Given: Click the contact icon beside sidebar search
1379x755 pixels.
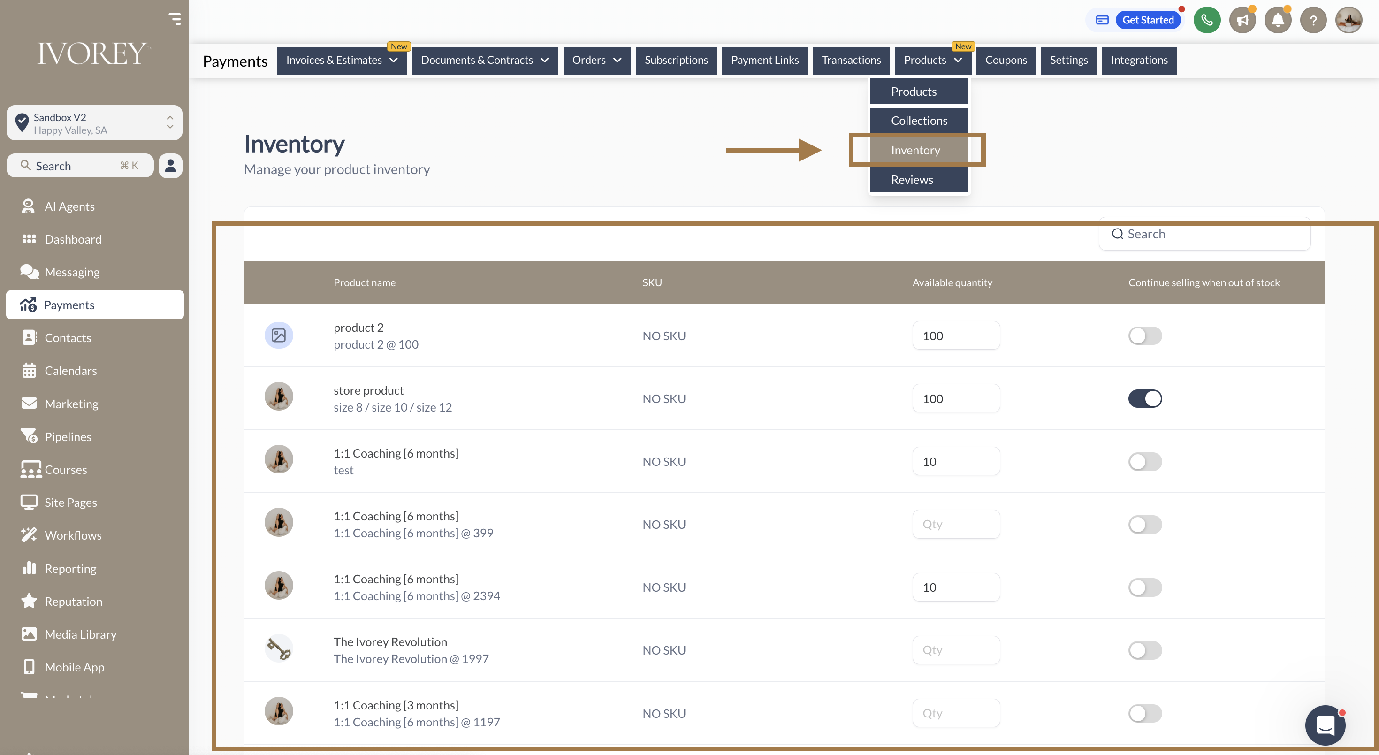Looking at the screenshot, I should tap(170, 166).
